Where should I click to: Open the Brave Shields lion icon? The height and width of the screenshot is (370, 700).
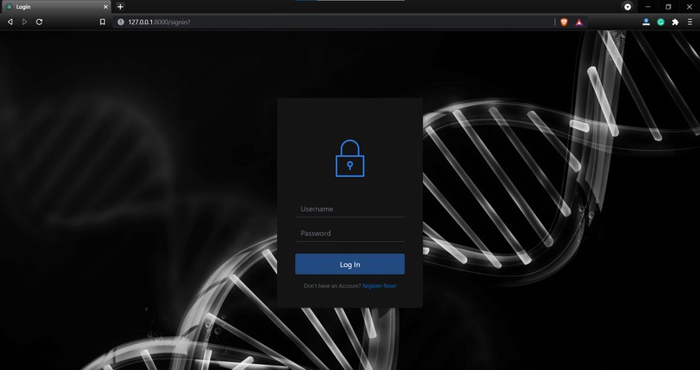click(x=564, y=22)
